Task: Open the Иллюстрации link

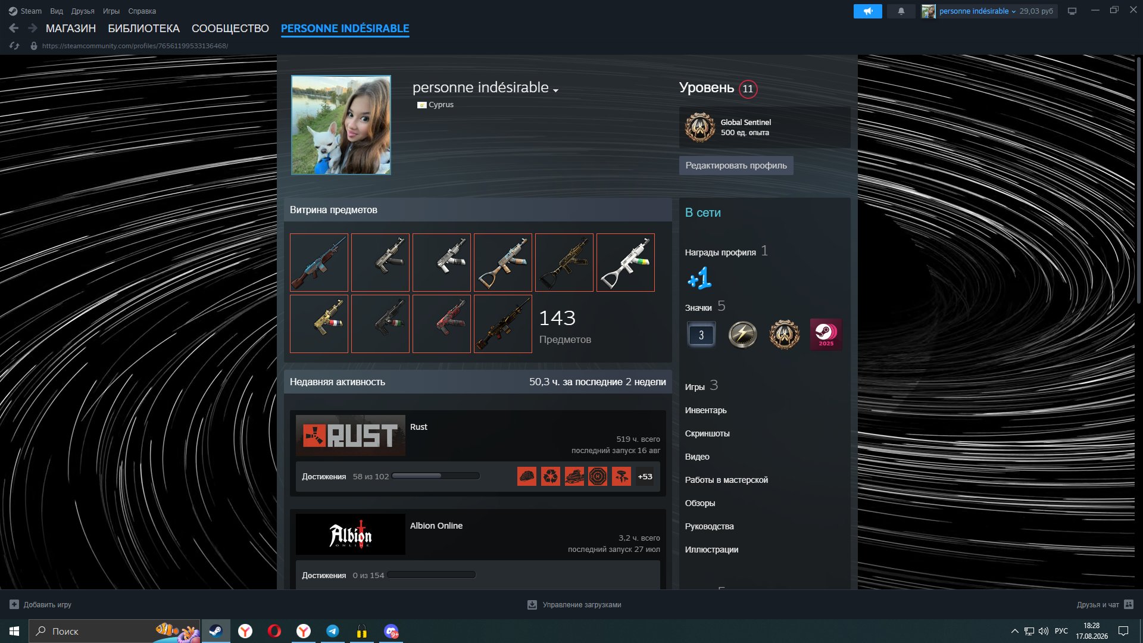Action: [711, 550]
